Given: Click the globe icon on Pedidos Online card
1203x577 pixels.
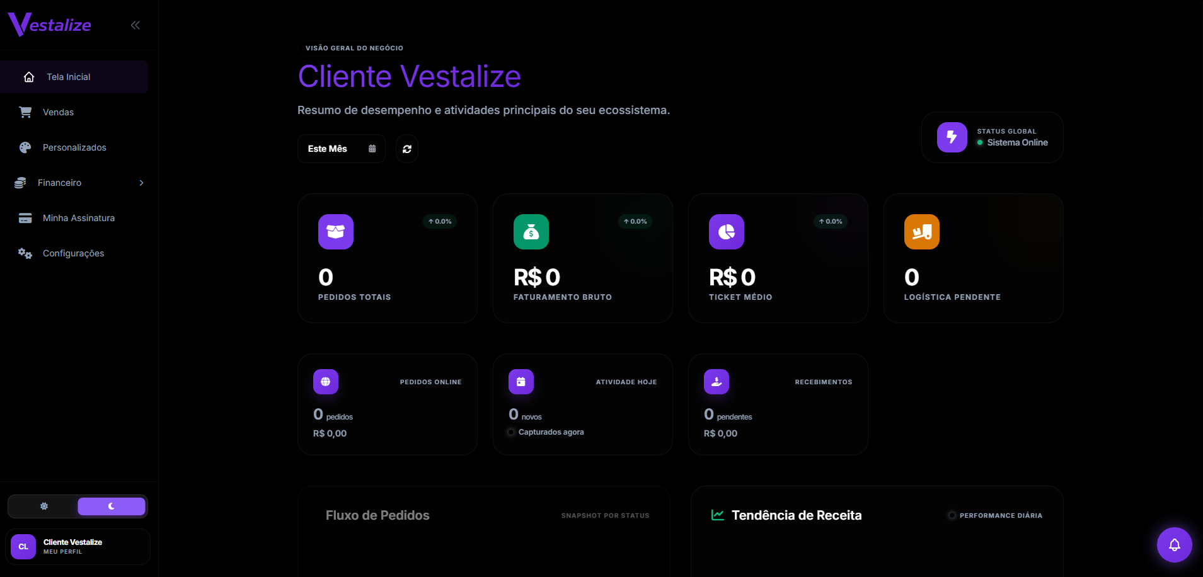Looking at the screenshot, I should point(326,382).
